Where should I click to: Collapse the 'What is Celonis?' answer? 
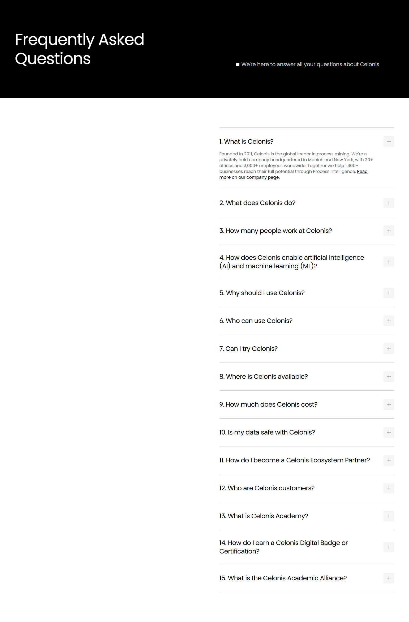[388, 142]
